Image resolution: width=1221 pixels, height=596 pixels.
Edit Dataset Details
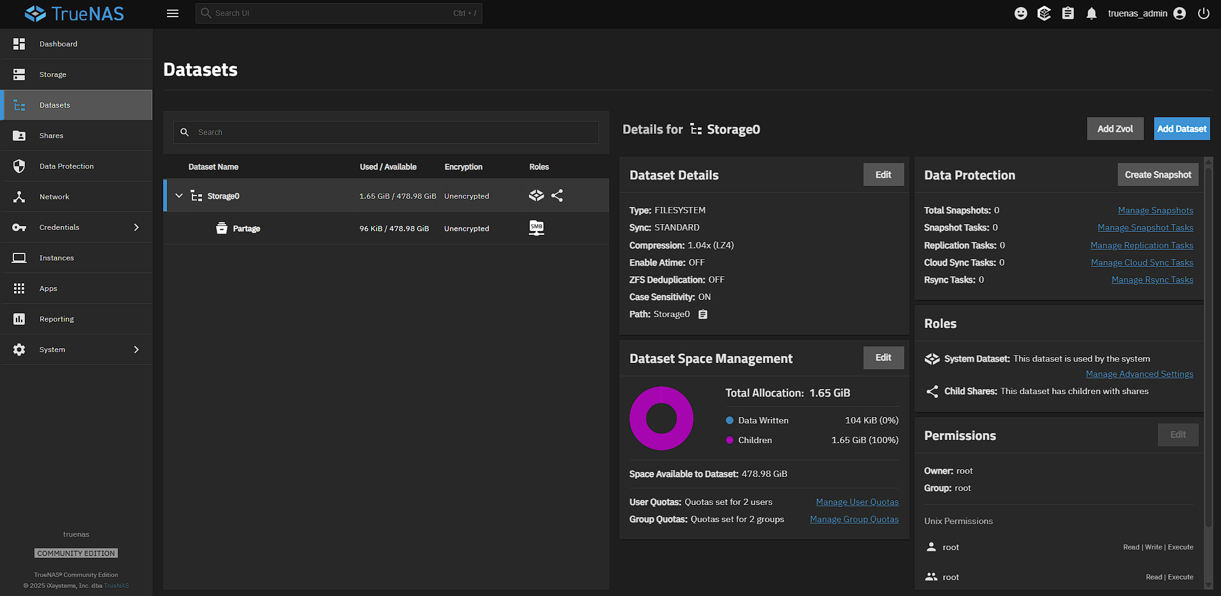(883, 174)
